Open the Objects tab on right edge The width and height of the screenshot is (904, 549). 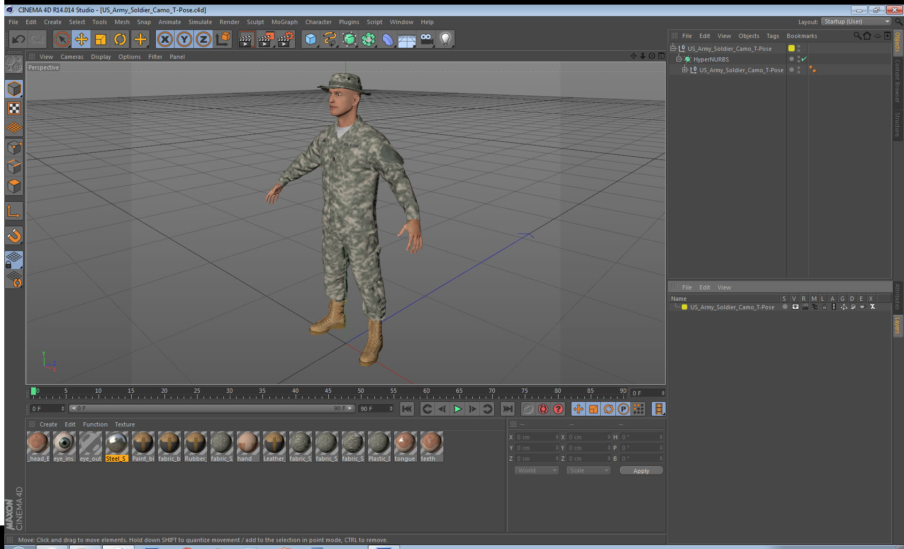click(898, 42)
